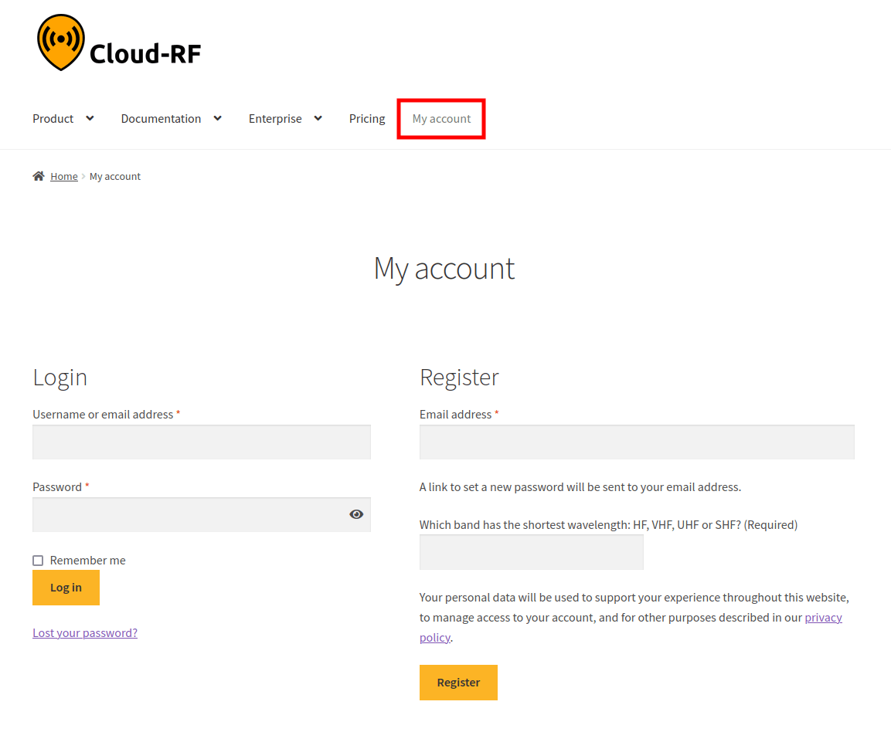Open the Lost your password link
Viewport: 891px width, 732px height.
84,632
